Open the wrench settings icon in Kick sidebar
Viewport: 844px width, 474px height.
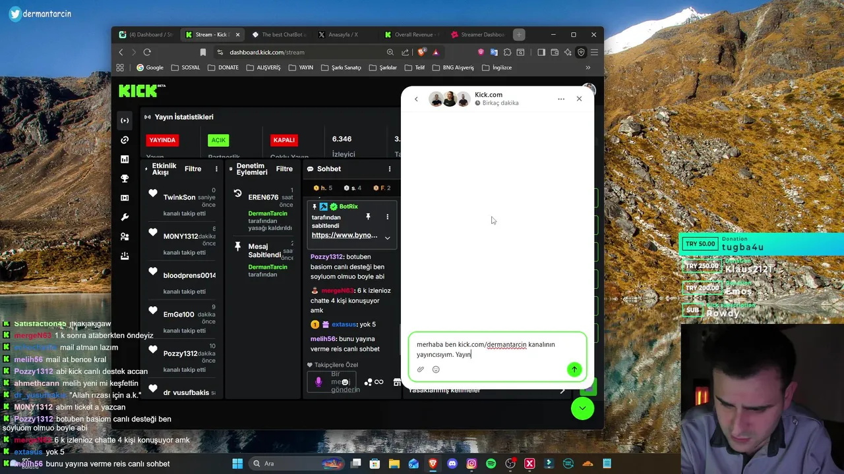pos(125,217)
